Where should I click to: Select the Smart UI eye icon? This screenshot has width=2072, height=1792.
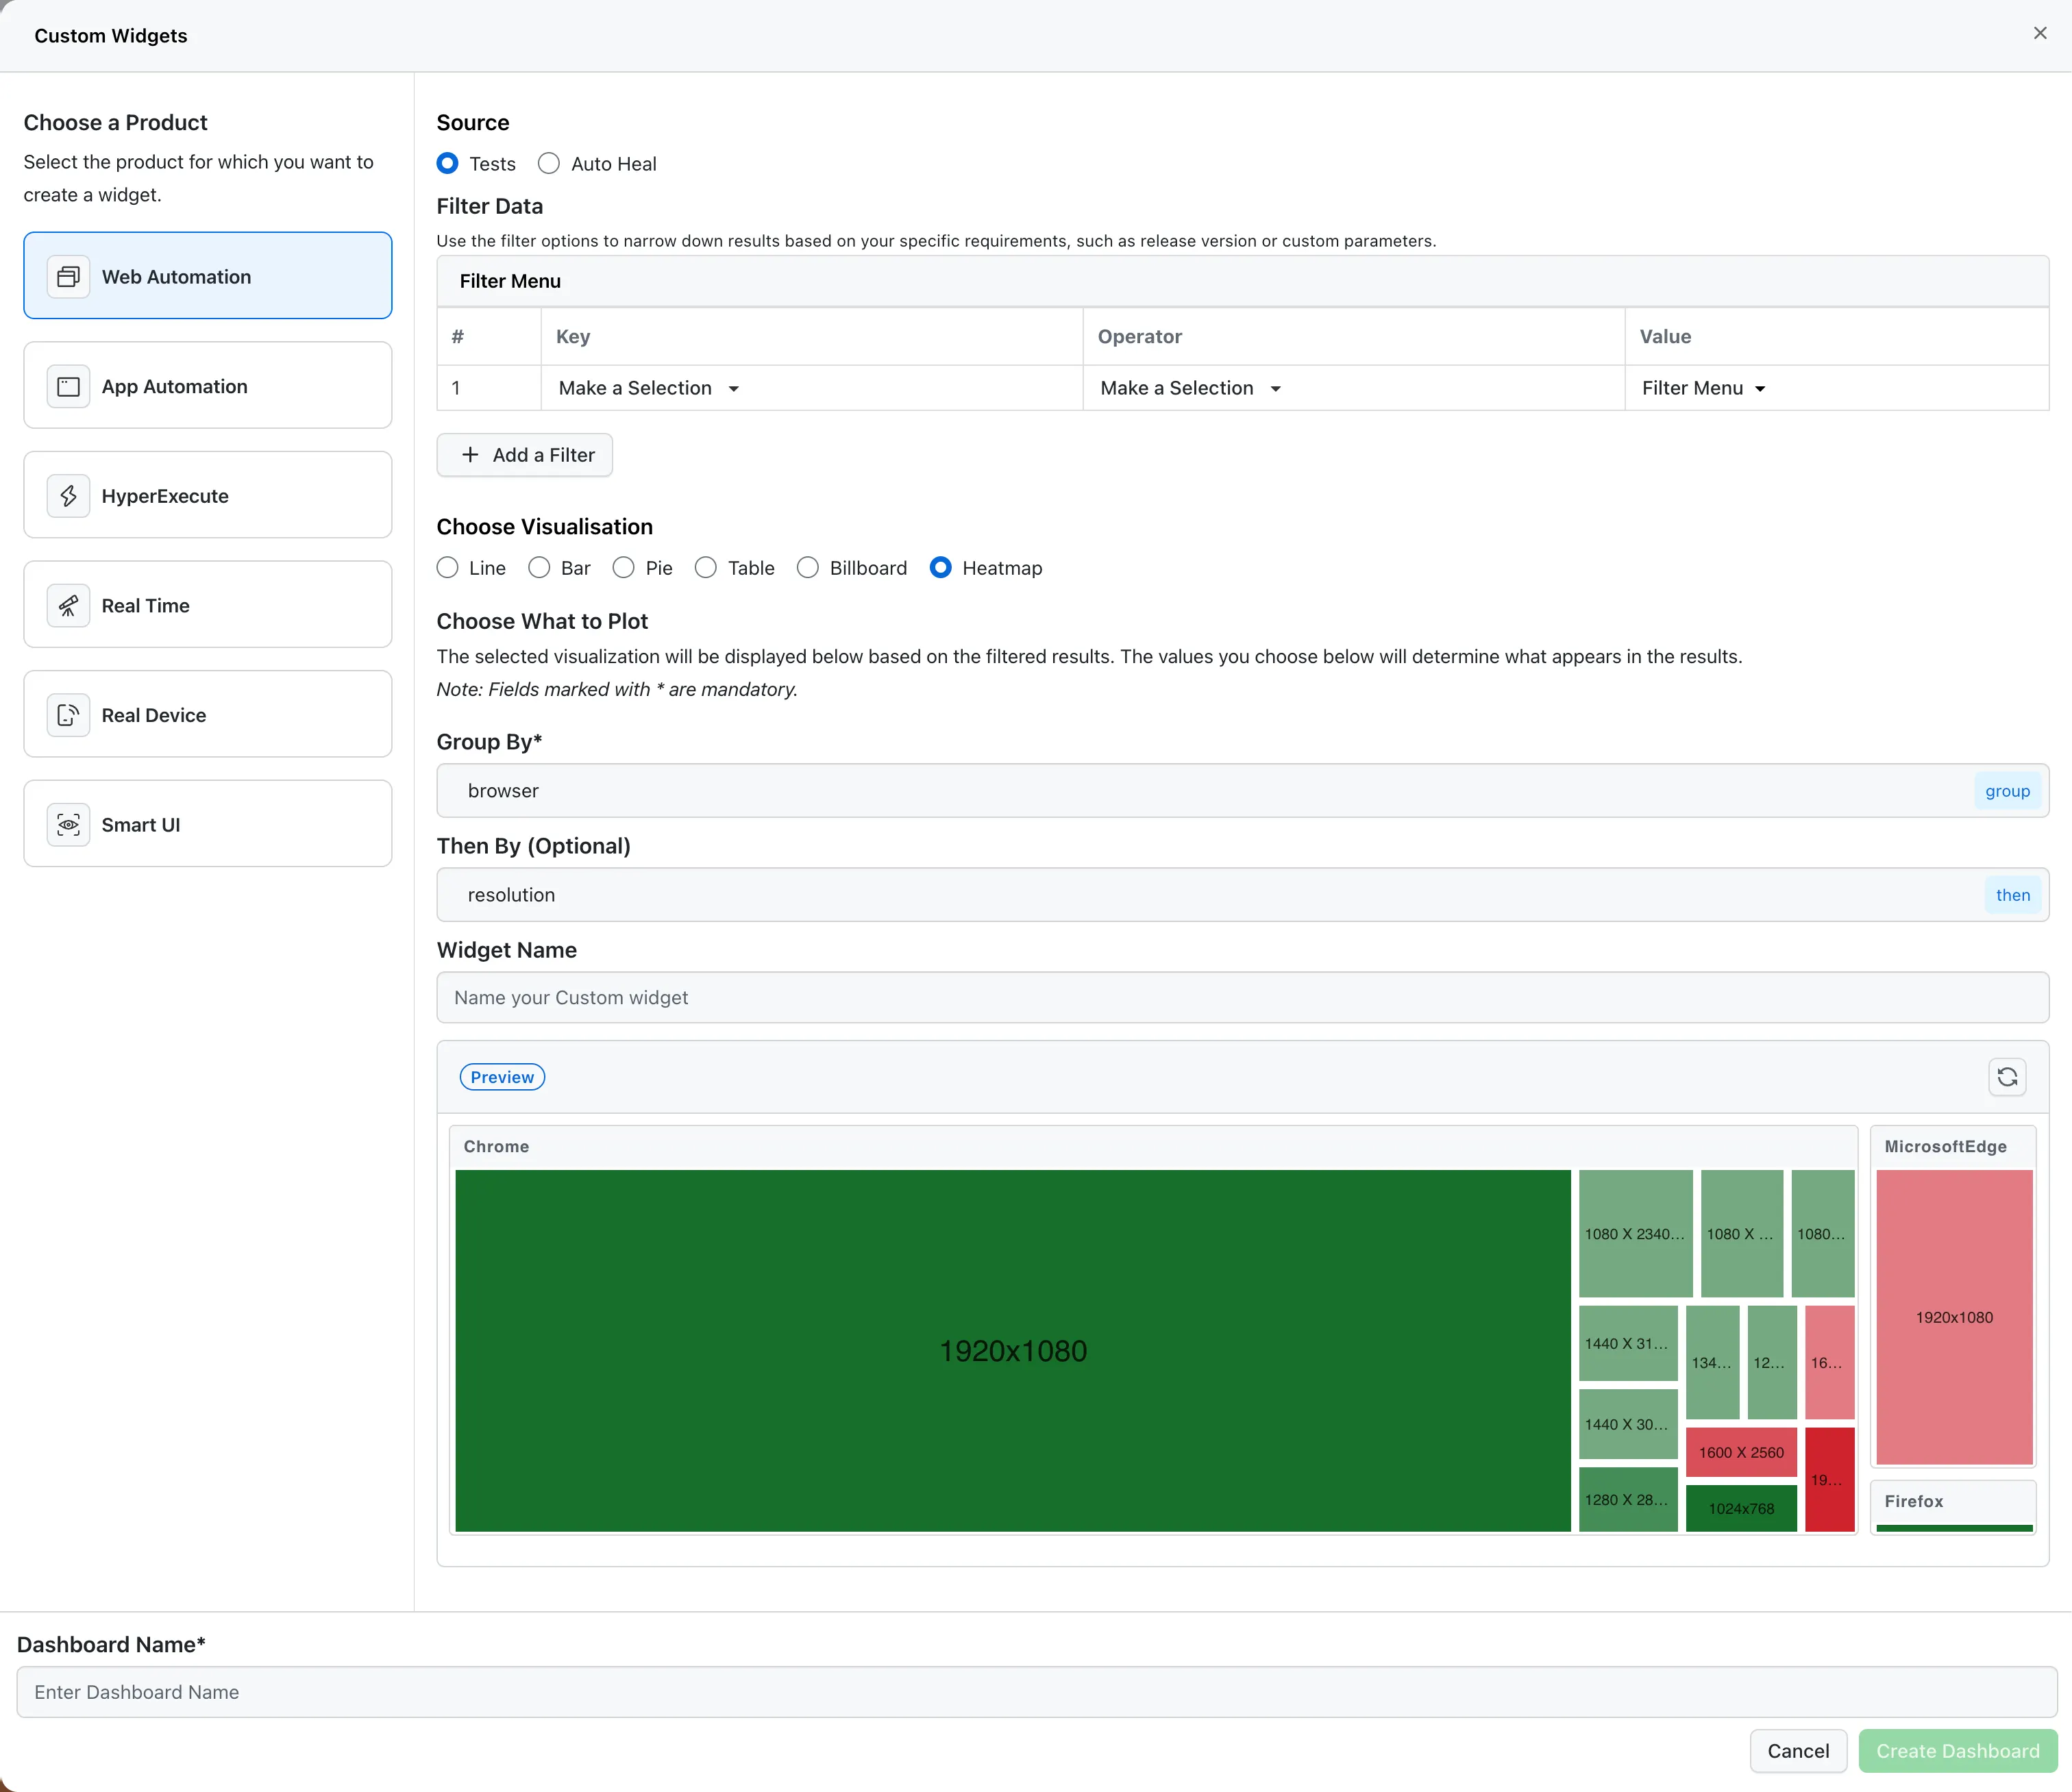[67, 824]
